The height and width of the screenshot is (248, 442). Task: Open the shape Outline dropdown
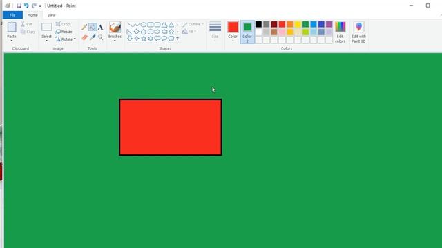(x=193, y=25)
